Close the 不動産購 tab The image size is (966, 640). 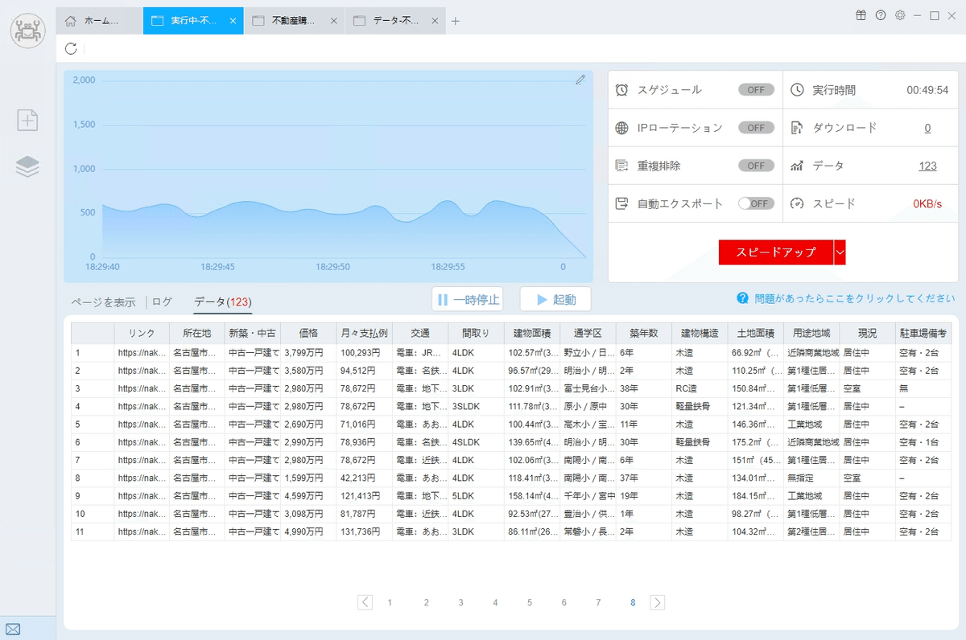[334, 21]
